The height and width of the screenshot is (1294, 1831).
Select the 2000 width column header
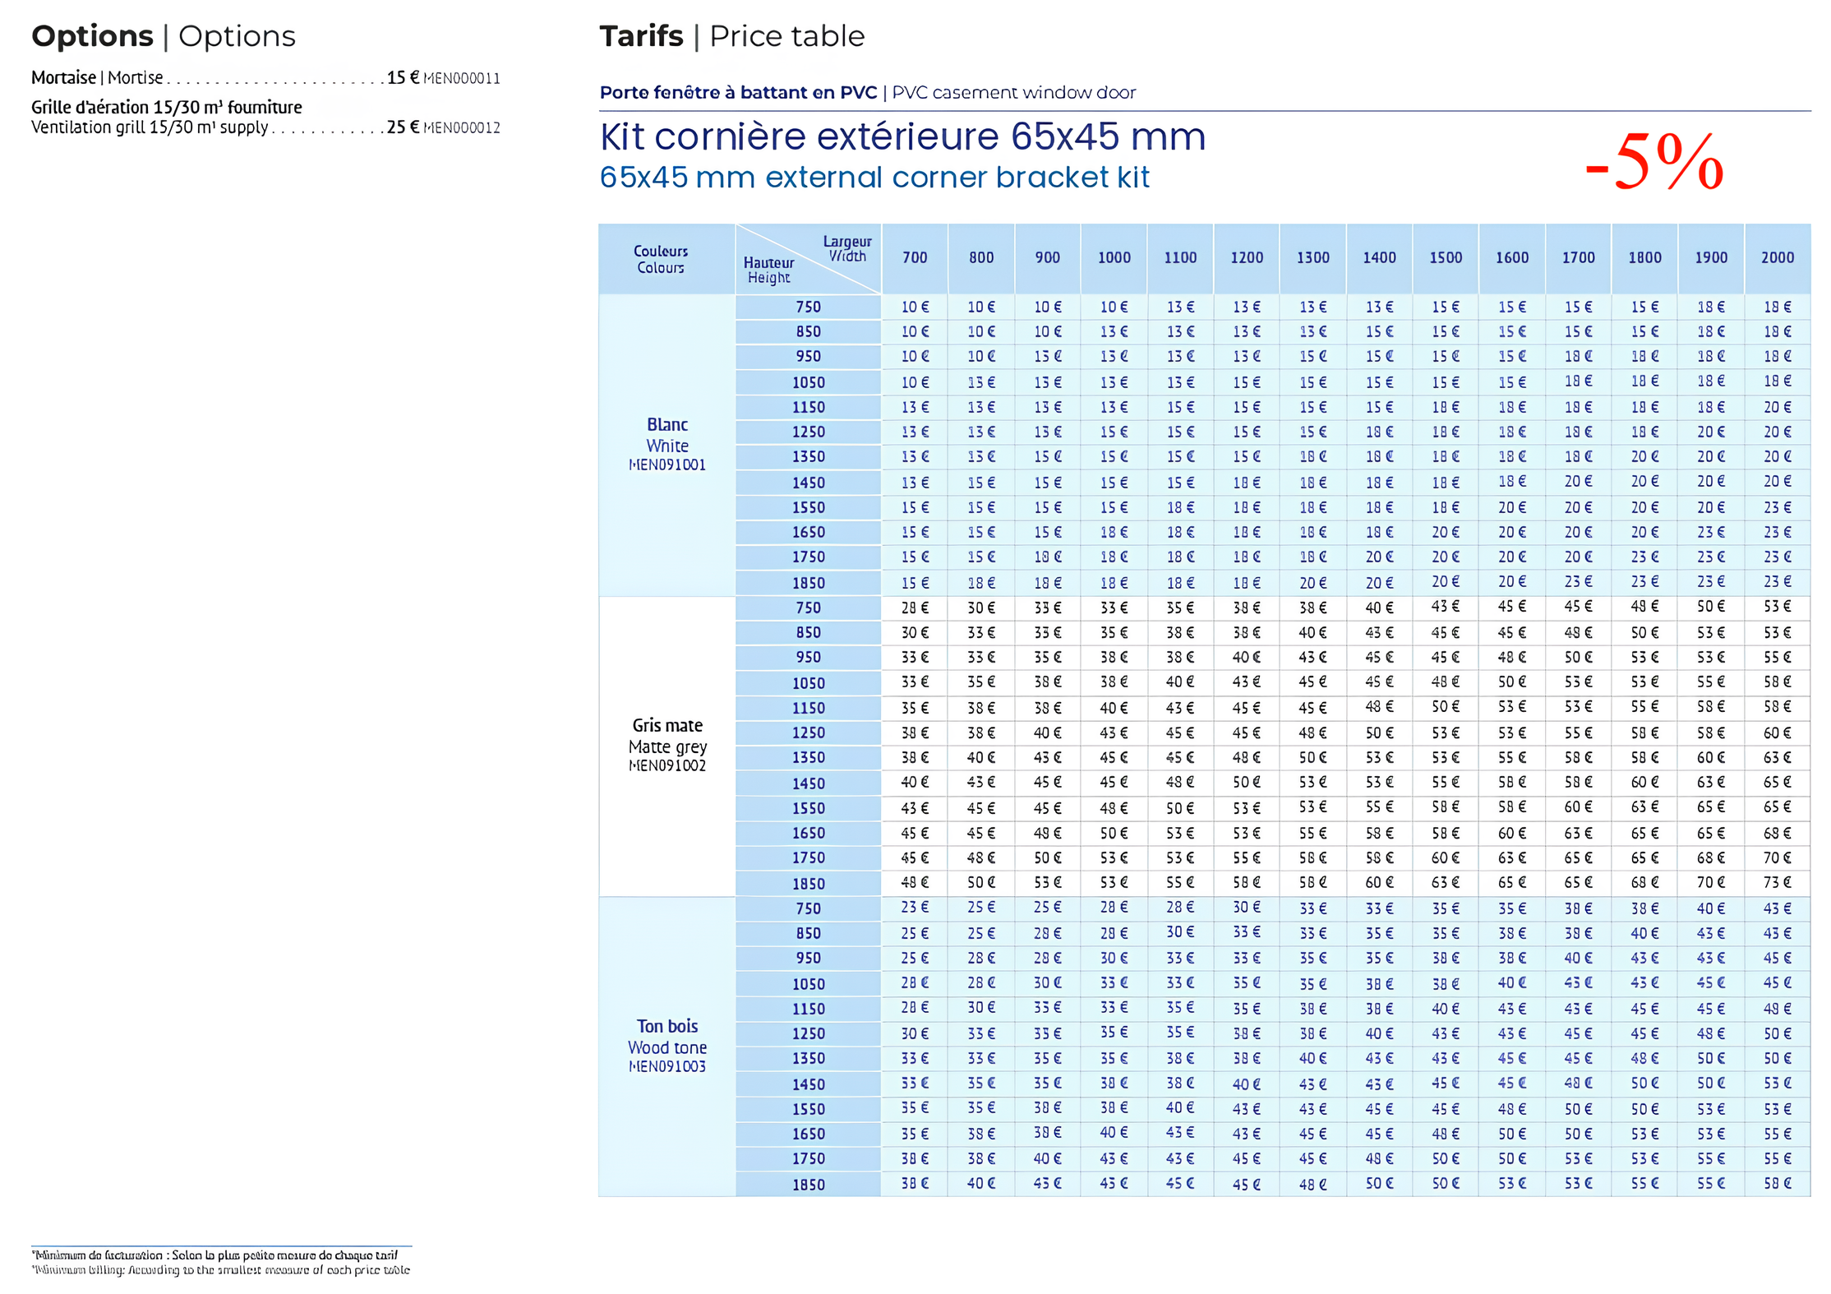coord(1777,258)
